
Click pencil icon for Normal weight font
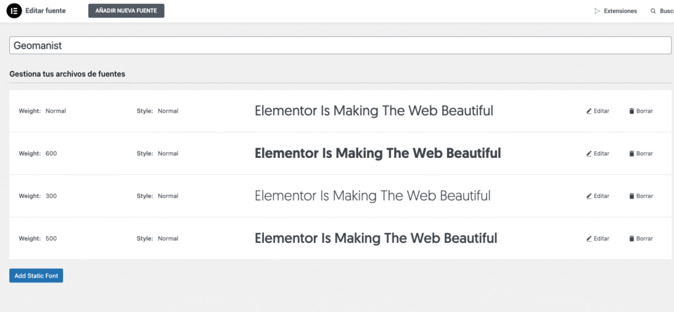[589, 111]
